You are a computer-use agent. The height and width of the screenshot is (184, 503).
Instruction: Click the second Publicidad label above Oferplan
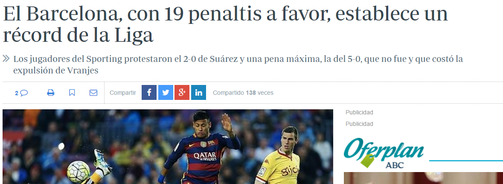click(359, 124)
